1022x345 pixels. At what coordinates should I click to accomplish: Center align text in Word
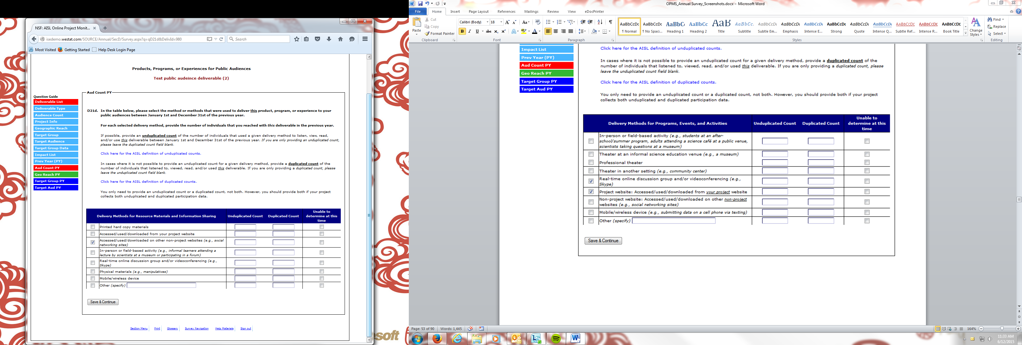pos(555,31)
